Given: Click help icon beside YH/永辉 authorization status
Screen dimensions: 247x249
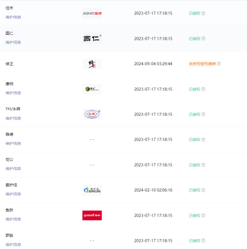Looking at the screenshot, I should (x=203, y=115).
